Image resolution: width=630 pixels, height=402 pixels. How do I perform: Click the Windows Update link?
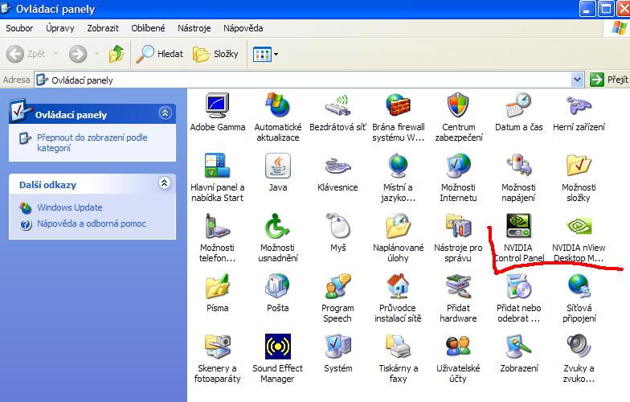[x=69, y=207]
